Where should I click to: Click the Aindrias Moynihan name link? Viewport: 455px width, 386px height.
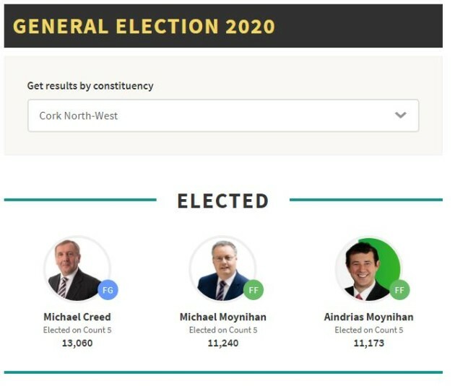[x=368, y=317]
